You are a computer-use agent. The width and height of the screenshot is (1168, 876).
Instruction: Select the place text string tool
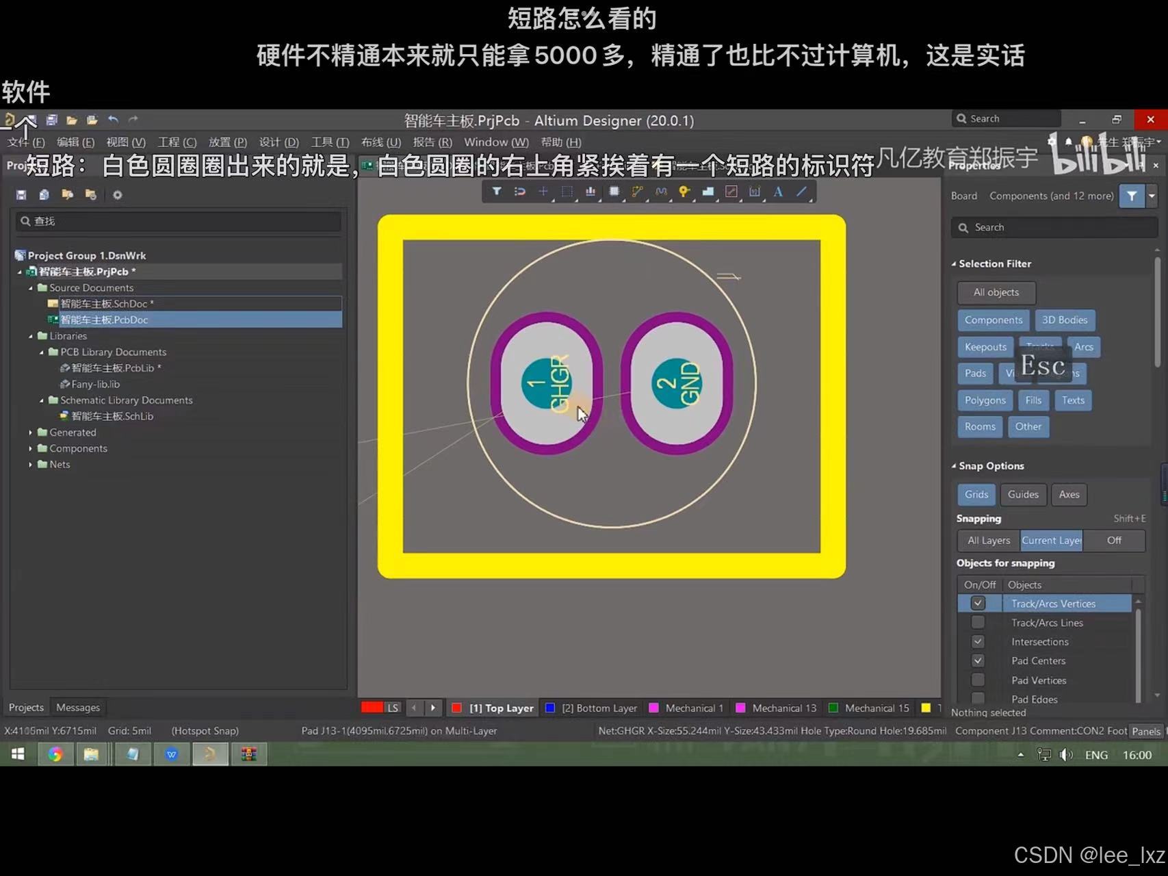pyautogui.click(x=778, y=192)
